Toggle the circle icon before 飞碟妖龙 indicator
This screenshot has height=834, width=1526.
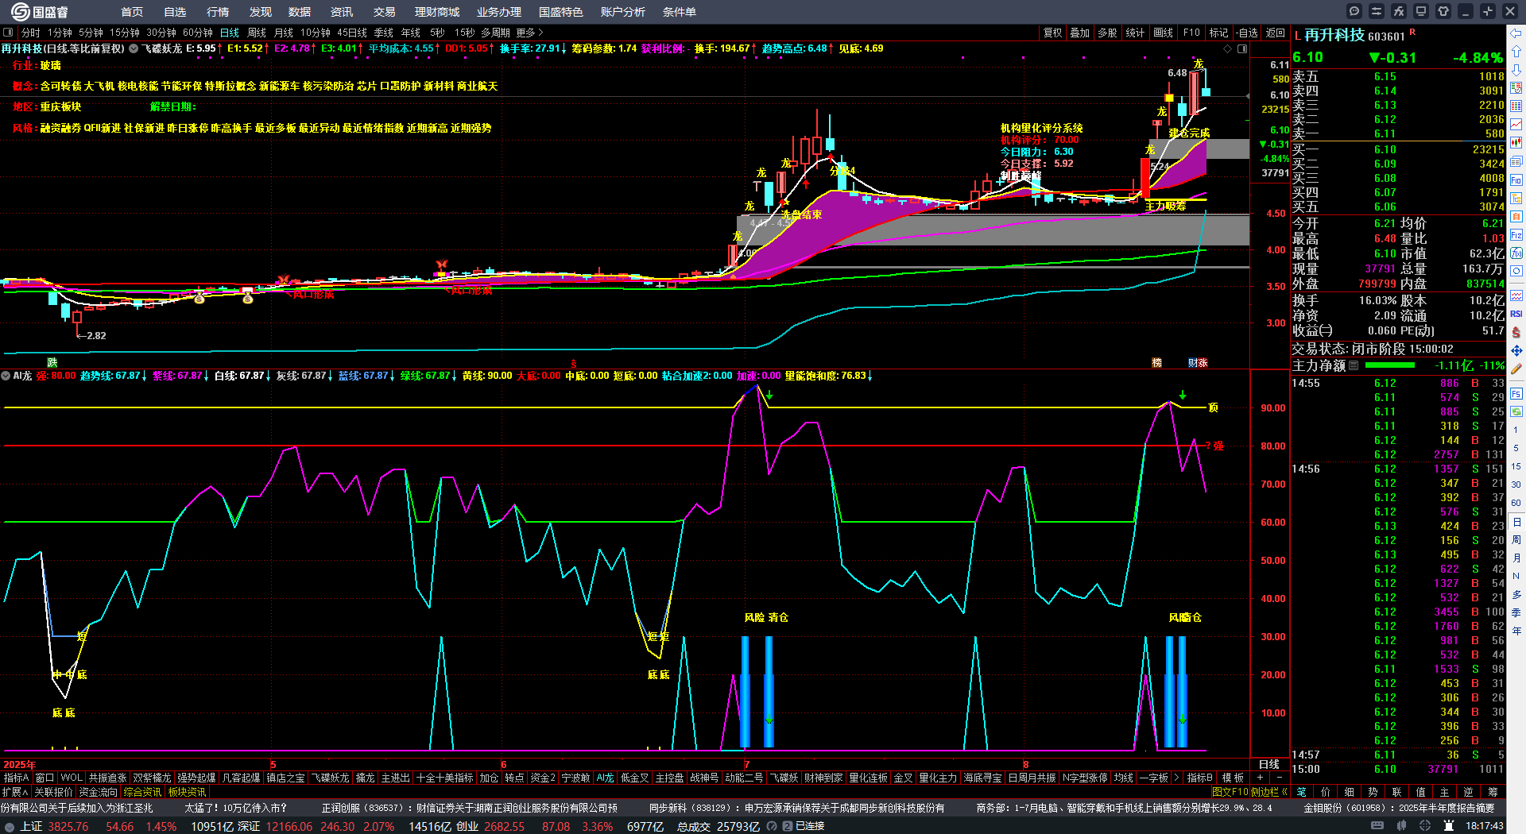pos(134,48)
